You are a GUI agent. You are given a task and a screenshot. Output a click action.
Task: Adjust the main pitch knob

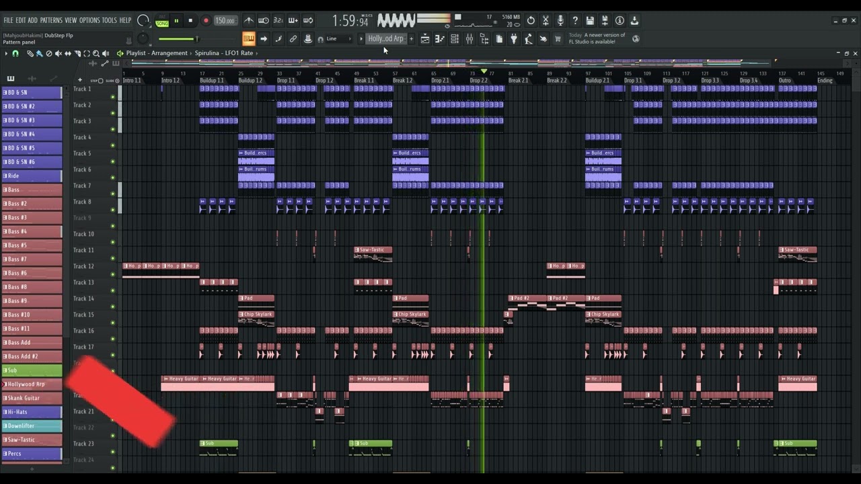coord(143,39)
